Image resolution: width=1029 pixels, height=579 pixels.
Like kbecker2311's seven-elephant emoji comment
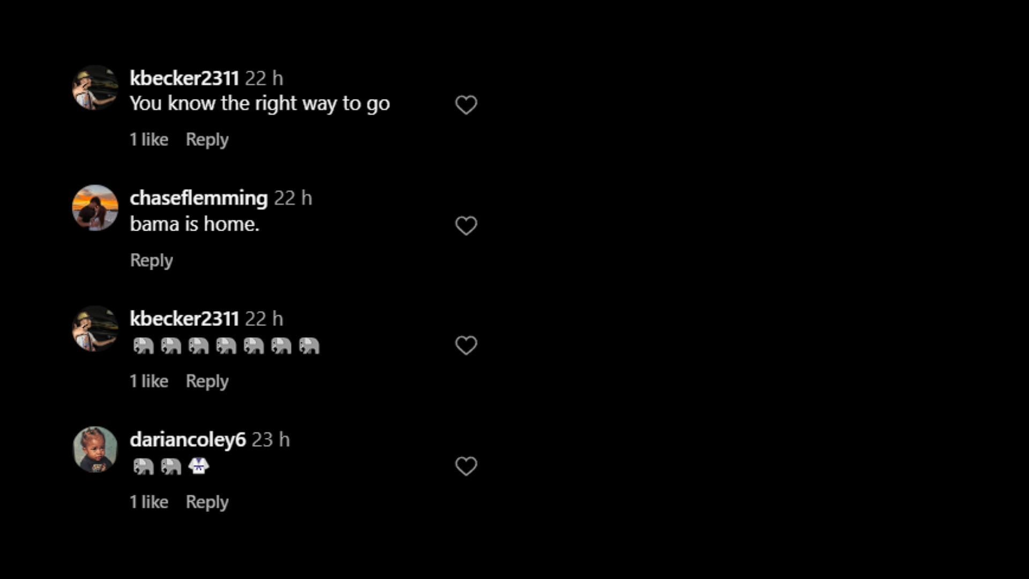pos(466,345)
